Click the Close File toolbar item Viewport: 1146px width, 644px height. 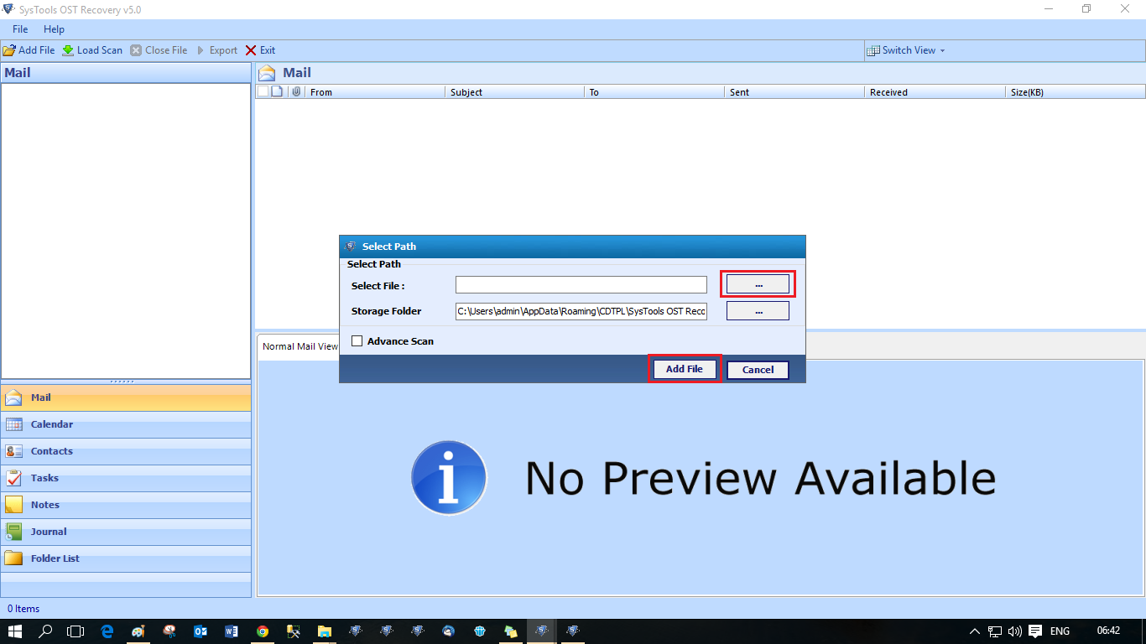tap(159, 50)
